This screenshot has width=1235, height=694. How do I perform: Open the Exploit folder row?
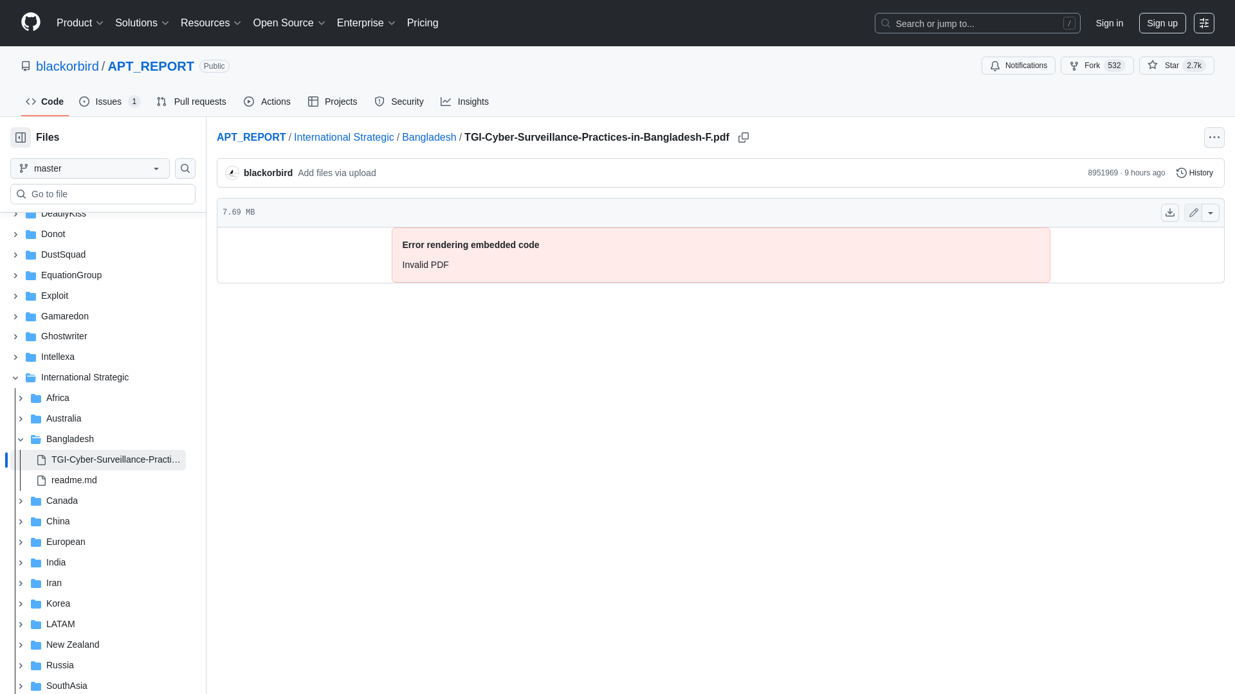[98, 296]
